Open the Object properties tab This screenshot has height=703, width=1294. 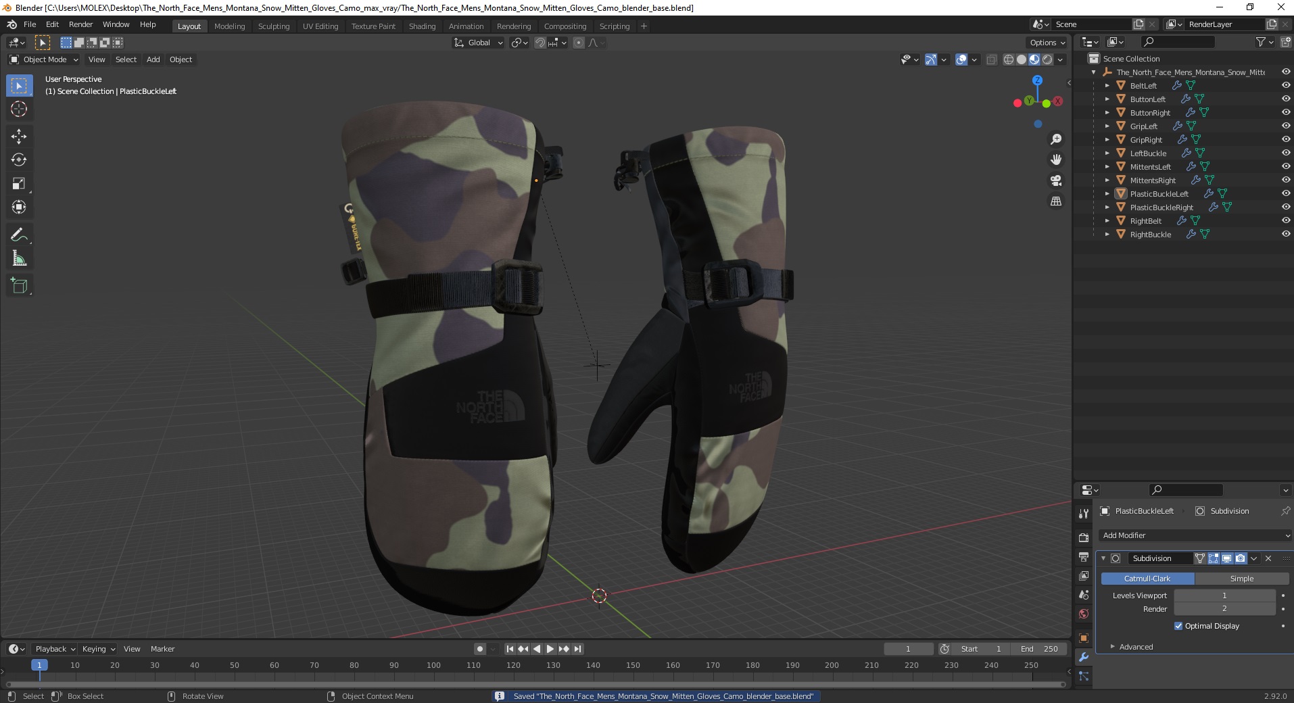click(x=1084, y=638)
